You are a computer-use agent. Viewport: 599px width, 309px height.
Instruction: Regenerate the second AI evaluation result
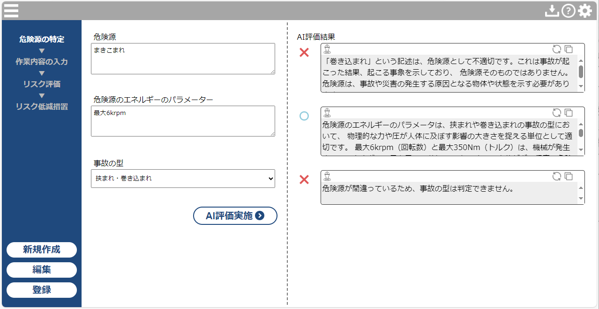557,112
